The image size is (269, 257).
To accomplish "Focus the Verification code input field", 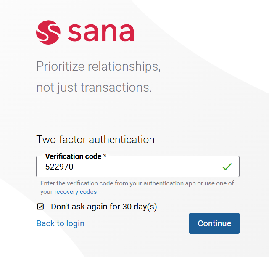I will coord(138,167).
